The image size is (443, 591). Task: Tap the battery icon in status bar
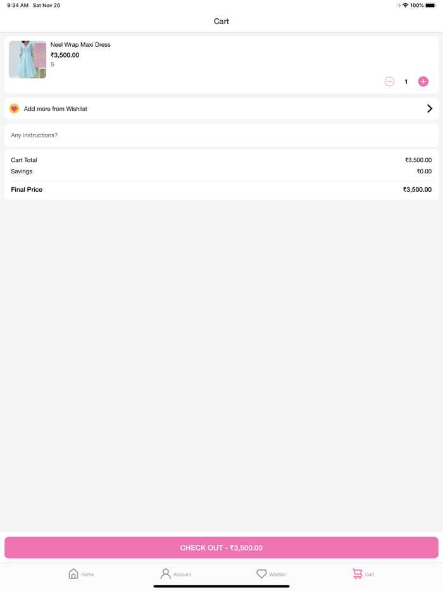pyautogui.click(x=430, y=6)
